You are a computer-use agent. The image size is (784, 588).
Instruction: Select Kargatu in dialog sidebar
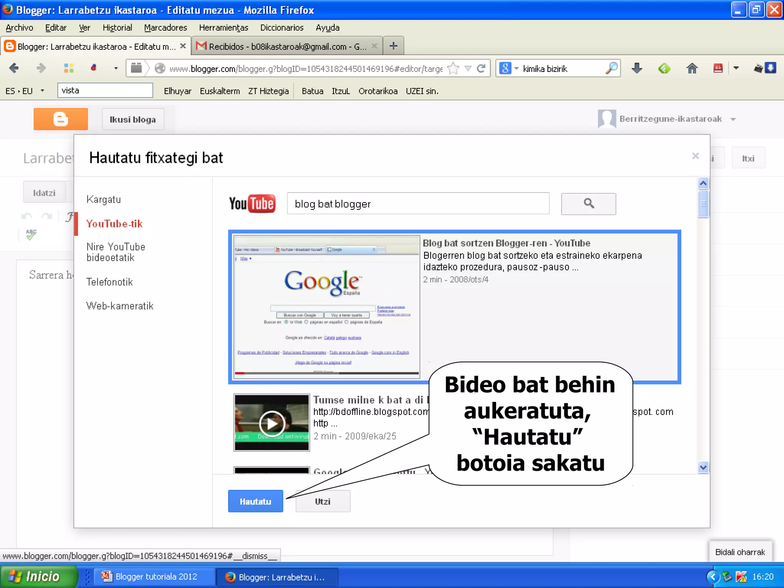click(104, 199)
